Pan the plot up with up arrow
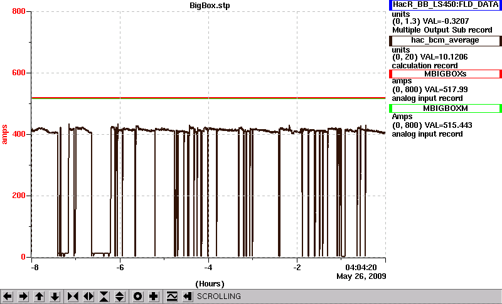 point(39,296)
